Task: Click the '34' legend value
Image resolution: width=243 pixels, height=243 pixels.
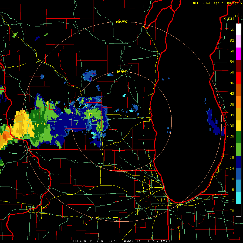Action: click(232, 115)
